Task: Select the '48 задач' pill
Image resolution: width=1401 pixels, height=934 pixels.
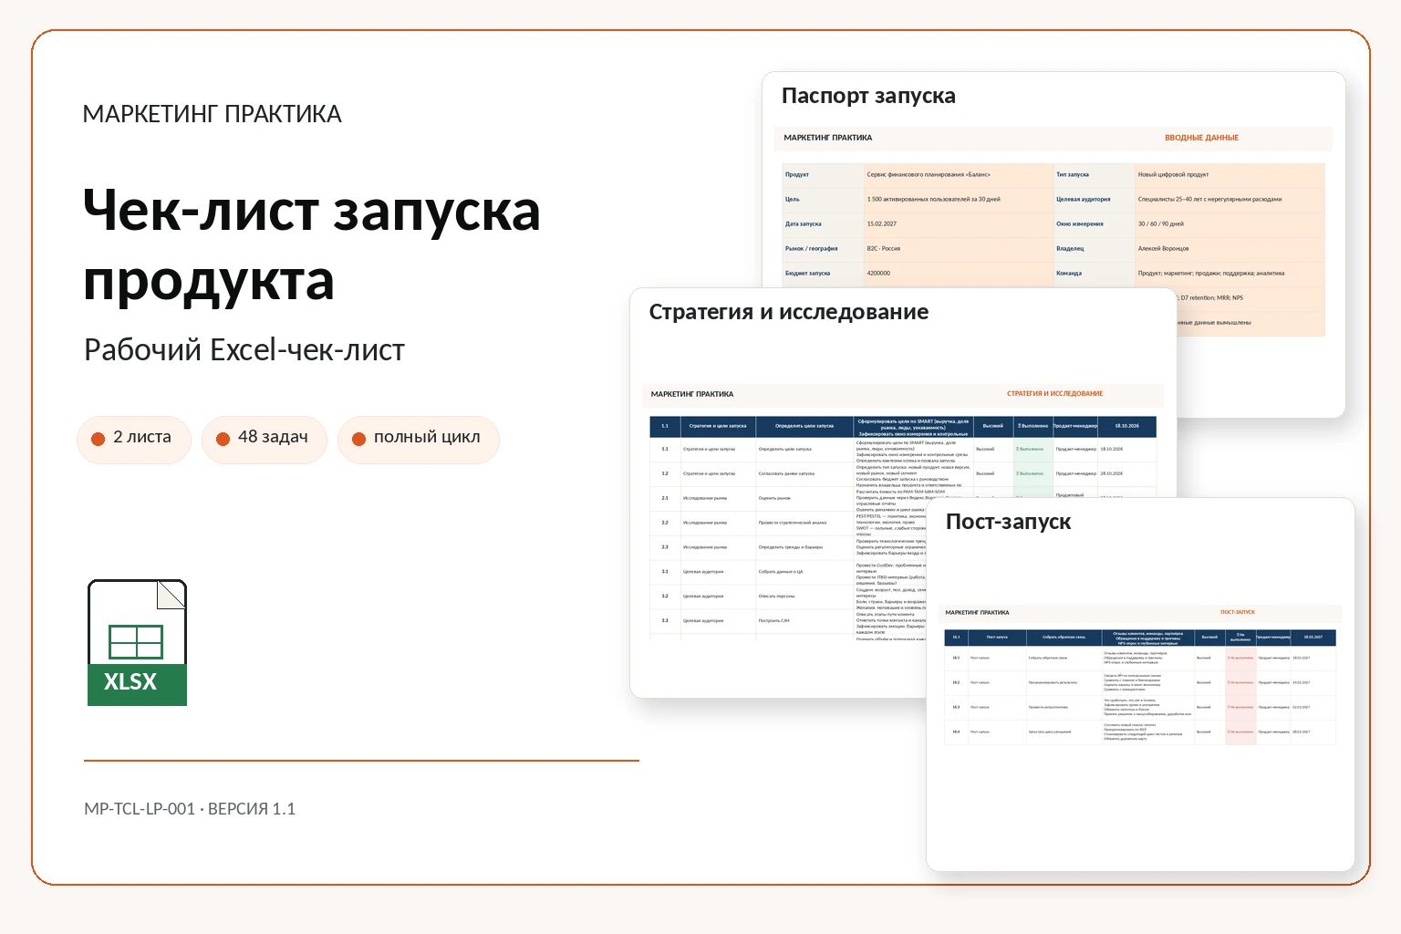Action: click(265, 439)
